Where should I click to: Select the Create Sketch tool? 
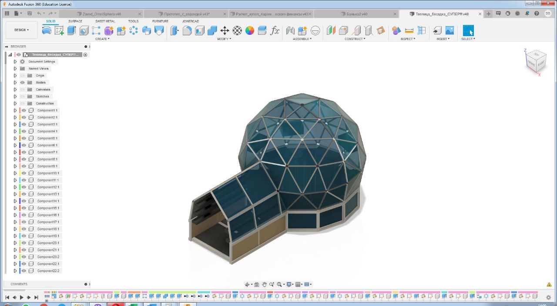click(59, 30)
